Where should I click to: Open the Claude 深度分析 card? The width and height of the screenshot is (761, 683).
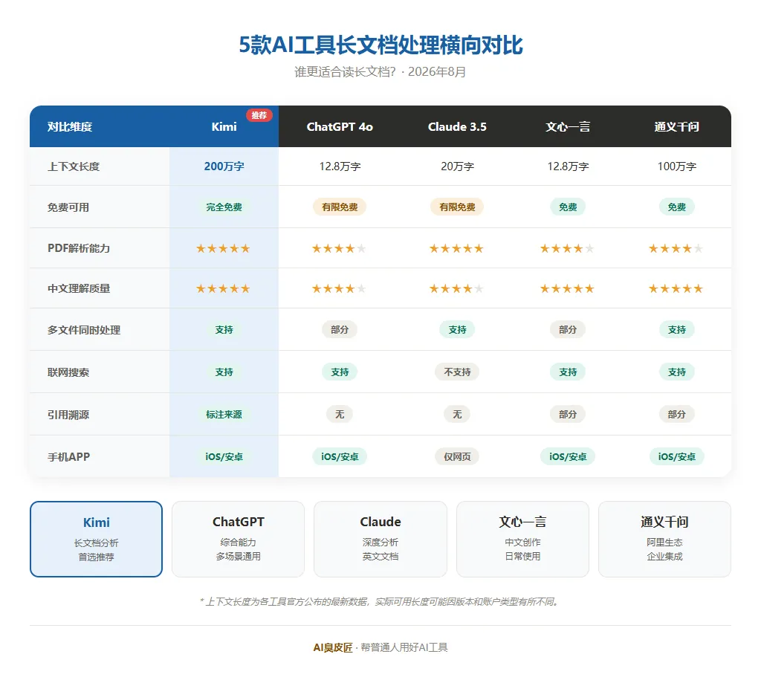[x=380, y=540]
